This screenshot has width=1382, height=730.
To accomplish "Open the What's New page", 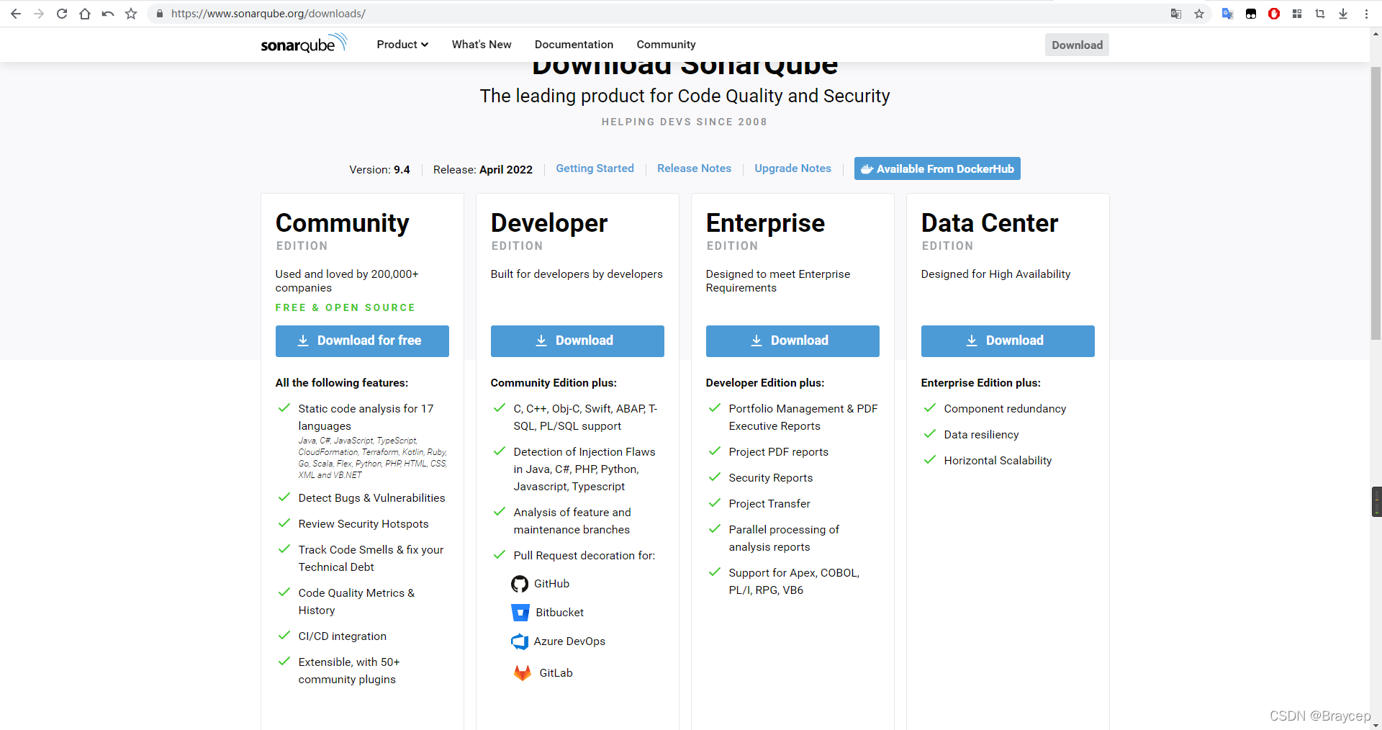I will (x=482, y=45).
